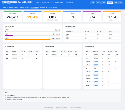Click the 待出环节分布 panel title

point(10,27)
